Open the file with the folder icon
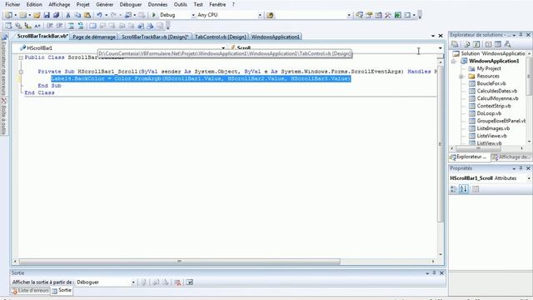Viewport: 533px width, 300px height. [37, 15]
